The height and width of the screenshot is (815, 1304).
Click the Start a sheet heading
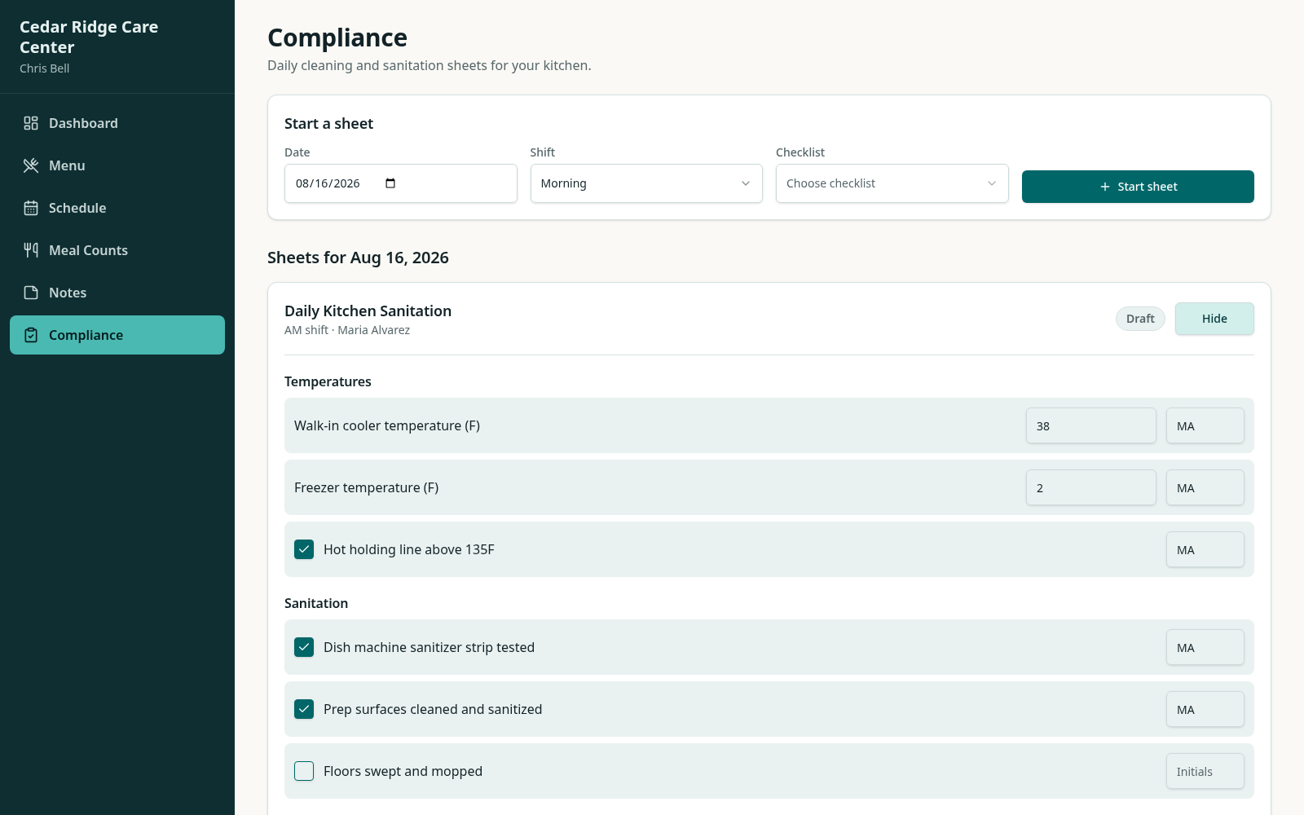click(328, 124)
